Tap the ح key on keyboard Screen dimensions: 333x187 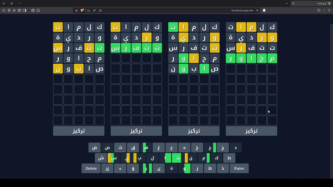click(x=210, y=148)
